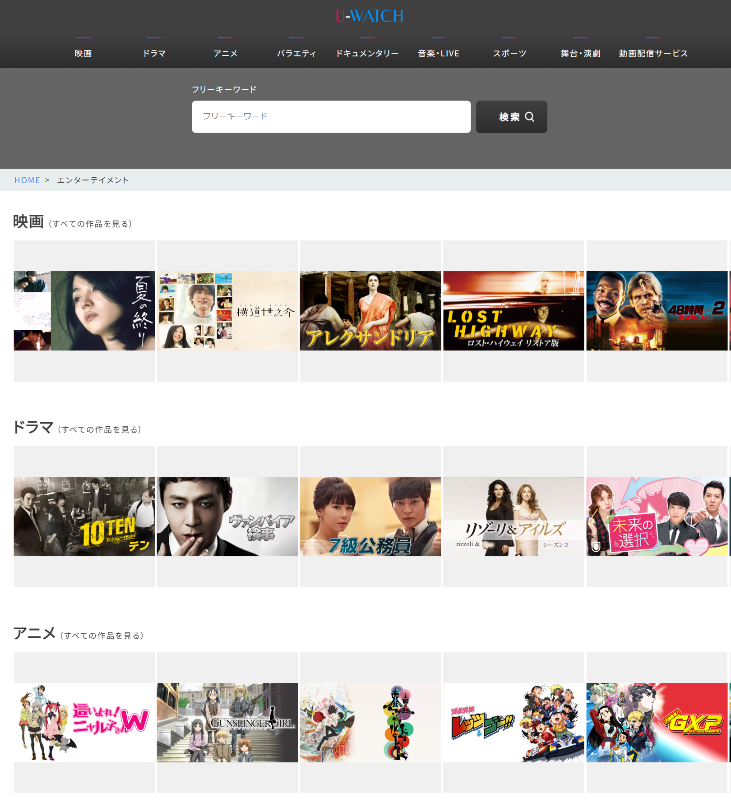
Task: Open the 這いよれ!ニャル子さんW anime thumbnail
Action: (84, 722)
